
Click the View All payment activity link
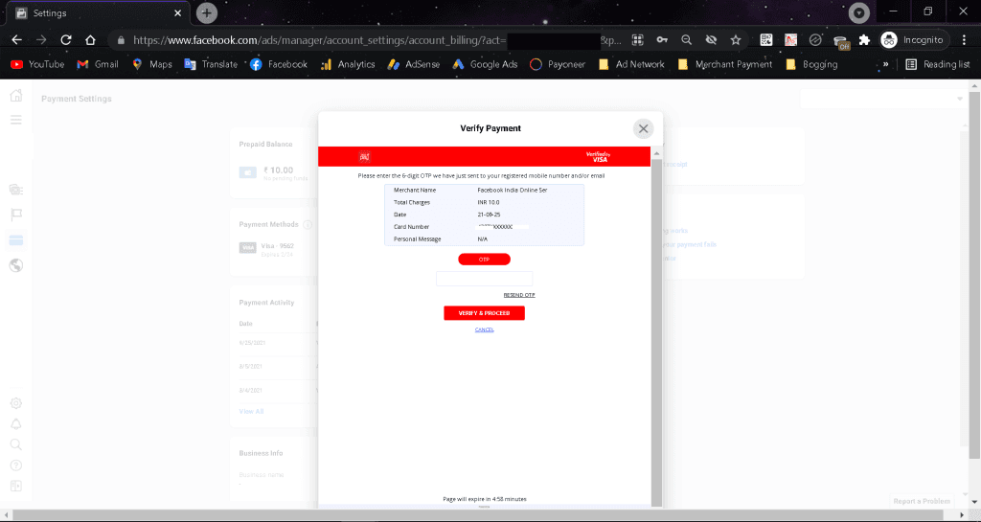[x=251, y=411]
